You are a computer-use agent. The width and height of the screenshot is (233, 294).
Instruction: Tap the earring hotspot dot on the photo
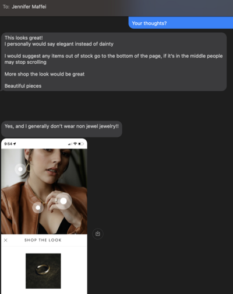point(20,169)
